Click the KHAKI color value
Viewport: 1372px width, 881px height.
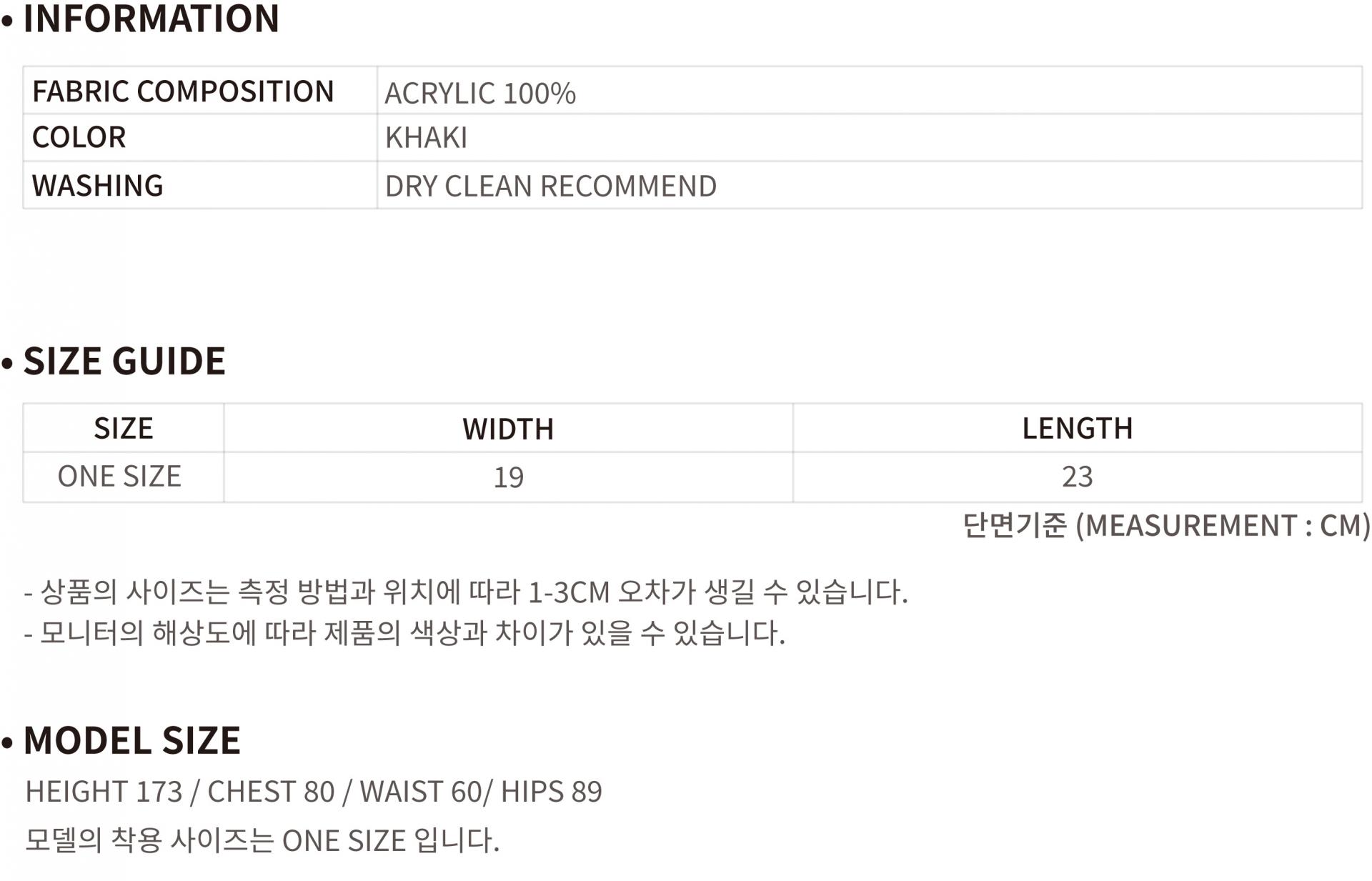point(426,138)
